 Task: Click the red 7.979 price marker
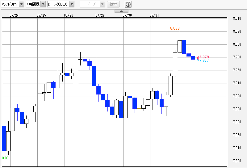tap(204, 57)
